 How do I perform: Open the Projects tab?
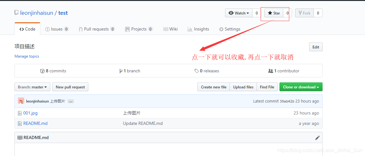click(139, 29)
